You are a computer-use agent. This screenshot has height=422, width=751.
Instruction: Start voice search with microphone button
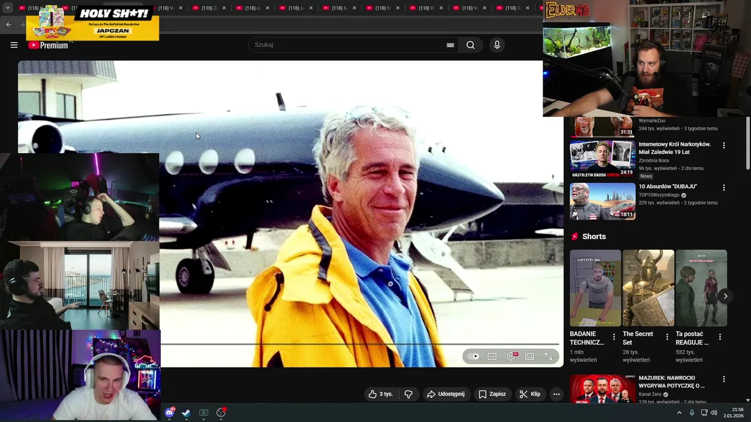(497, 45)
